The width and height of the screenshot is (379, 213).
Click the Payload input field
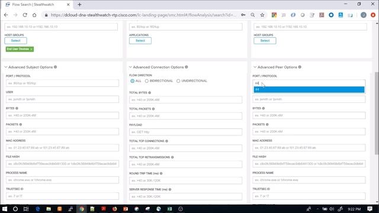click(x=185, y=132)
